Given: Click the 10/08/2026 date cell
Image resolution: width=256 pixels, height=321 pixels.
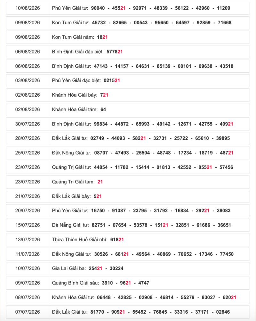Looking at the screenshot, I should 28,8.
